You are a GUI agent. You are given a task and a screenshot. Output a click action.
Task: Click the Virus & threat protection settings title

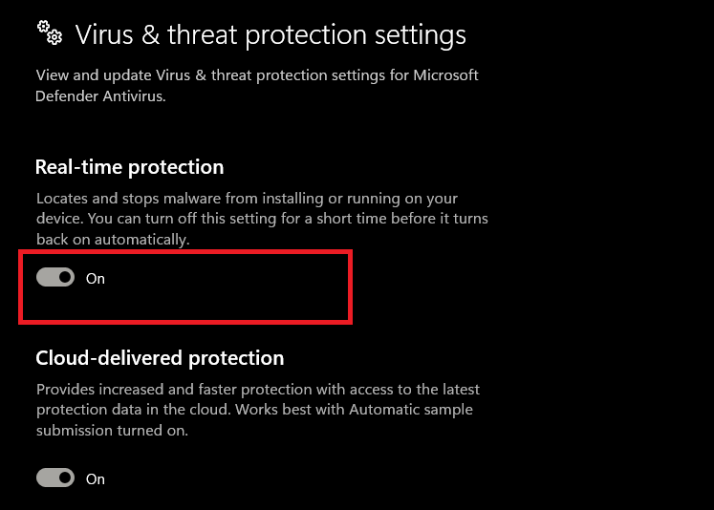tap(270, 35)
